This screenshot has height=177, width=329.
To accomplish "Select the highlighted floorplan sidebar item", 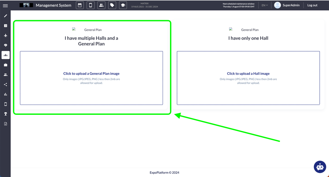I will click(5, 55).
